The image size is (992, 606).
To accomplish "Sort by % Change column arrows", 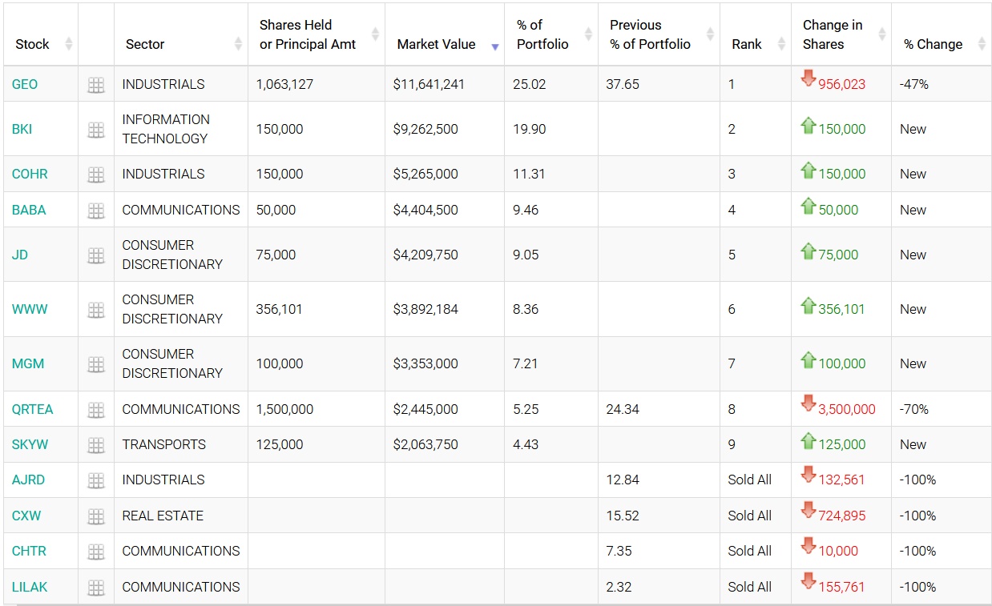I will [x=982, y=43].
